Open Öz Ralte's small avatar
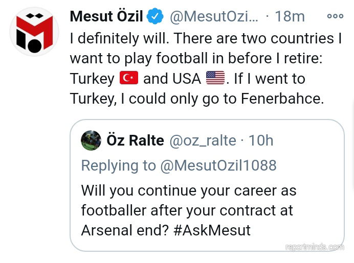The image size is (354, 263). pyautogui.click(x=91, y=140)
